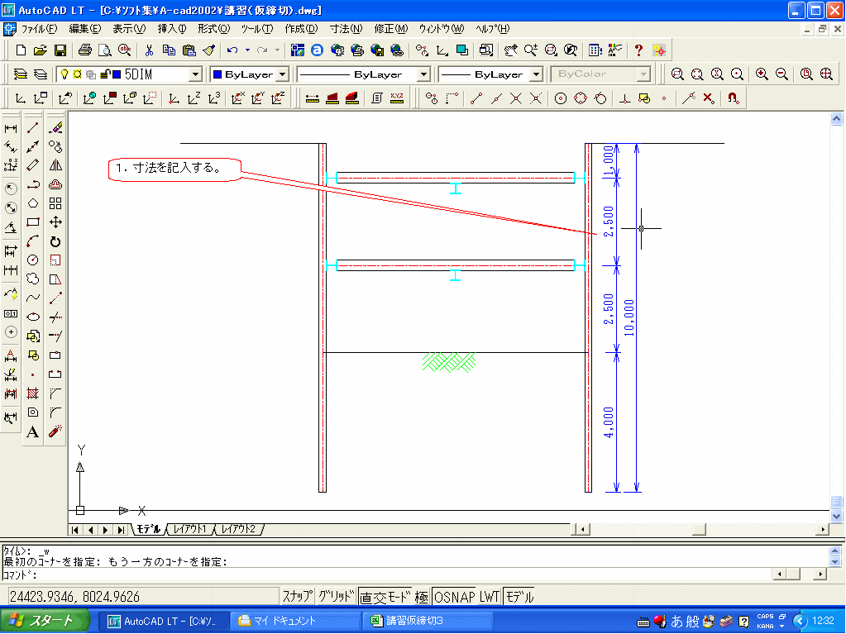Open 講習仮締切3 Excel taskbar button
846x634 pixels.
(x=428, y=621)
